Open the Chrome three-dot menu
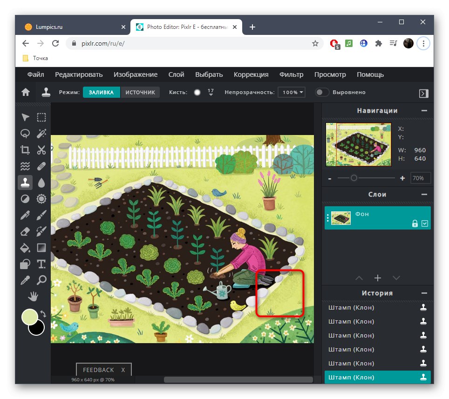449x399 pixels. (x=423, y=43)
